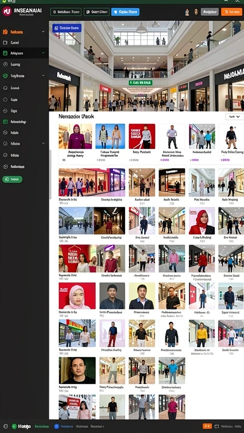Click the vertical scrollbar at the content area's left edge
This screenshot has width=244, height=433.
[50, 175]
